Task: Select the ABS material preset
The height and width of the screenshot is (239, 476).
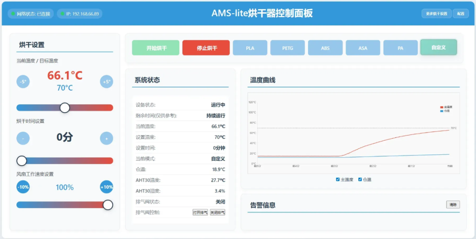Action: (x=325, y=48)
